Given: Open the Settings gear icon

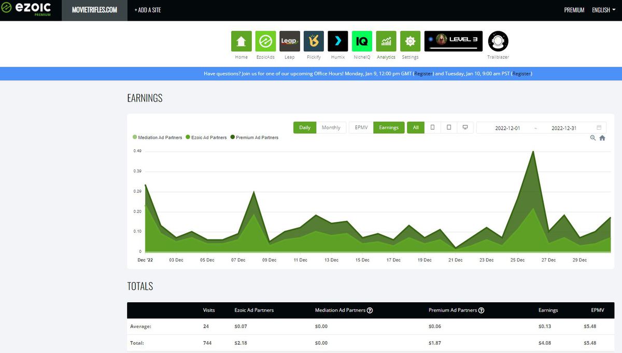Looking at the screenshot, I should point(410,41).
